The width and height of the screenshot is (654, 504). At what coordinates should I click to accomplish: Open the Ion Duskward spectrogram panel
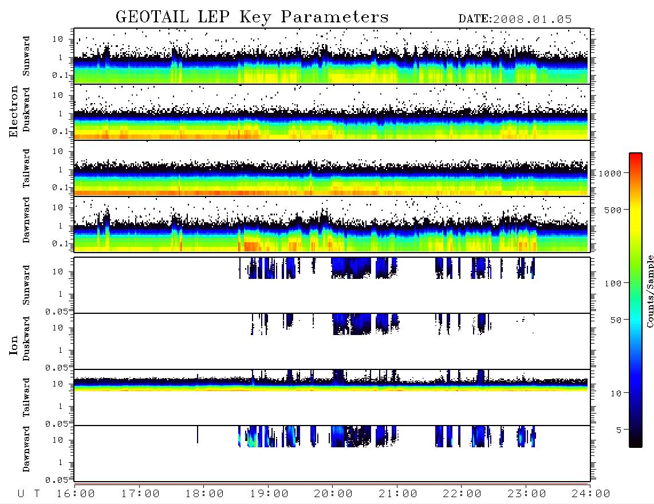click(332, 341)
